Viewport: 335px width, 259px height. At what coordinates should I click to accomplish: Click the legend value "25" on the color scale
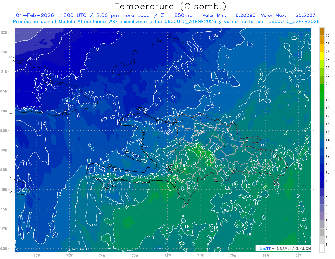pyautogui.click(x=327, y=52)
